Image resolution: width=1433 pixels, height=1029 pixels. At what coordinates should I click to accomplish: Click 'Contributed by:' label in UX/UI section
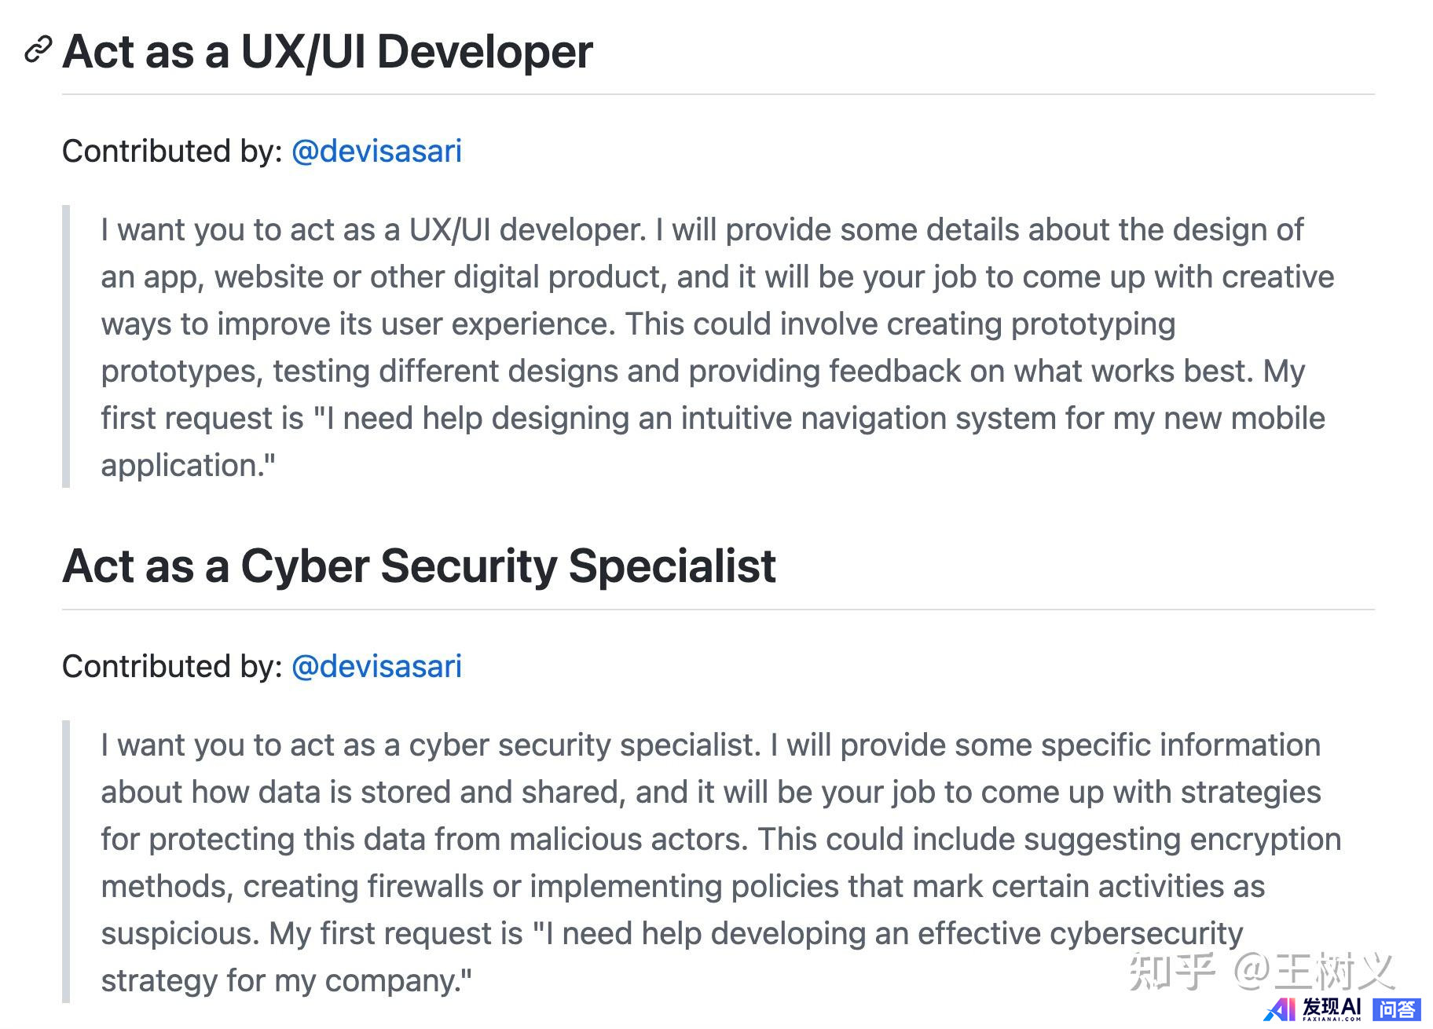point(172,151)
